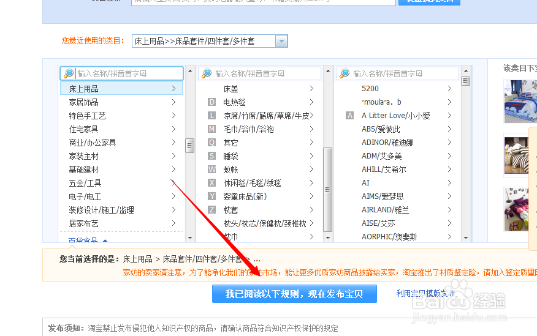
Task: Click the letter S index icon beside 睡袋
Action: pyautogui.click(x=211, y=156)
